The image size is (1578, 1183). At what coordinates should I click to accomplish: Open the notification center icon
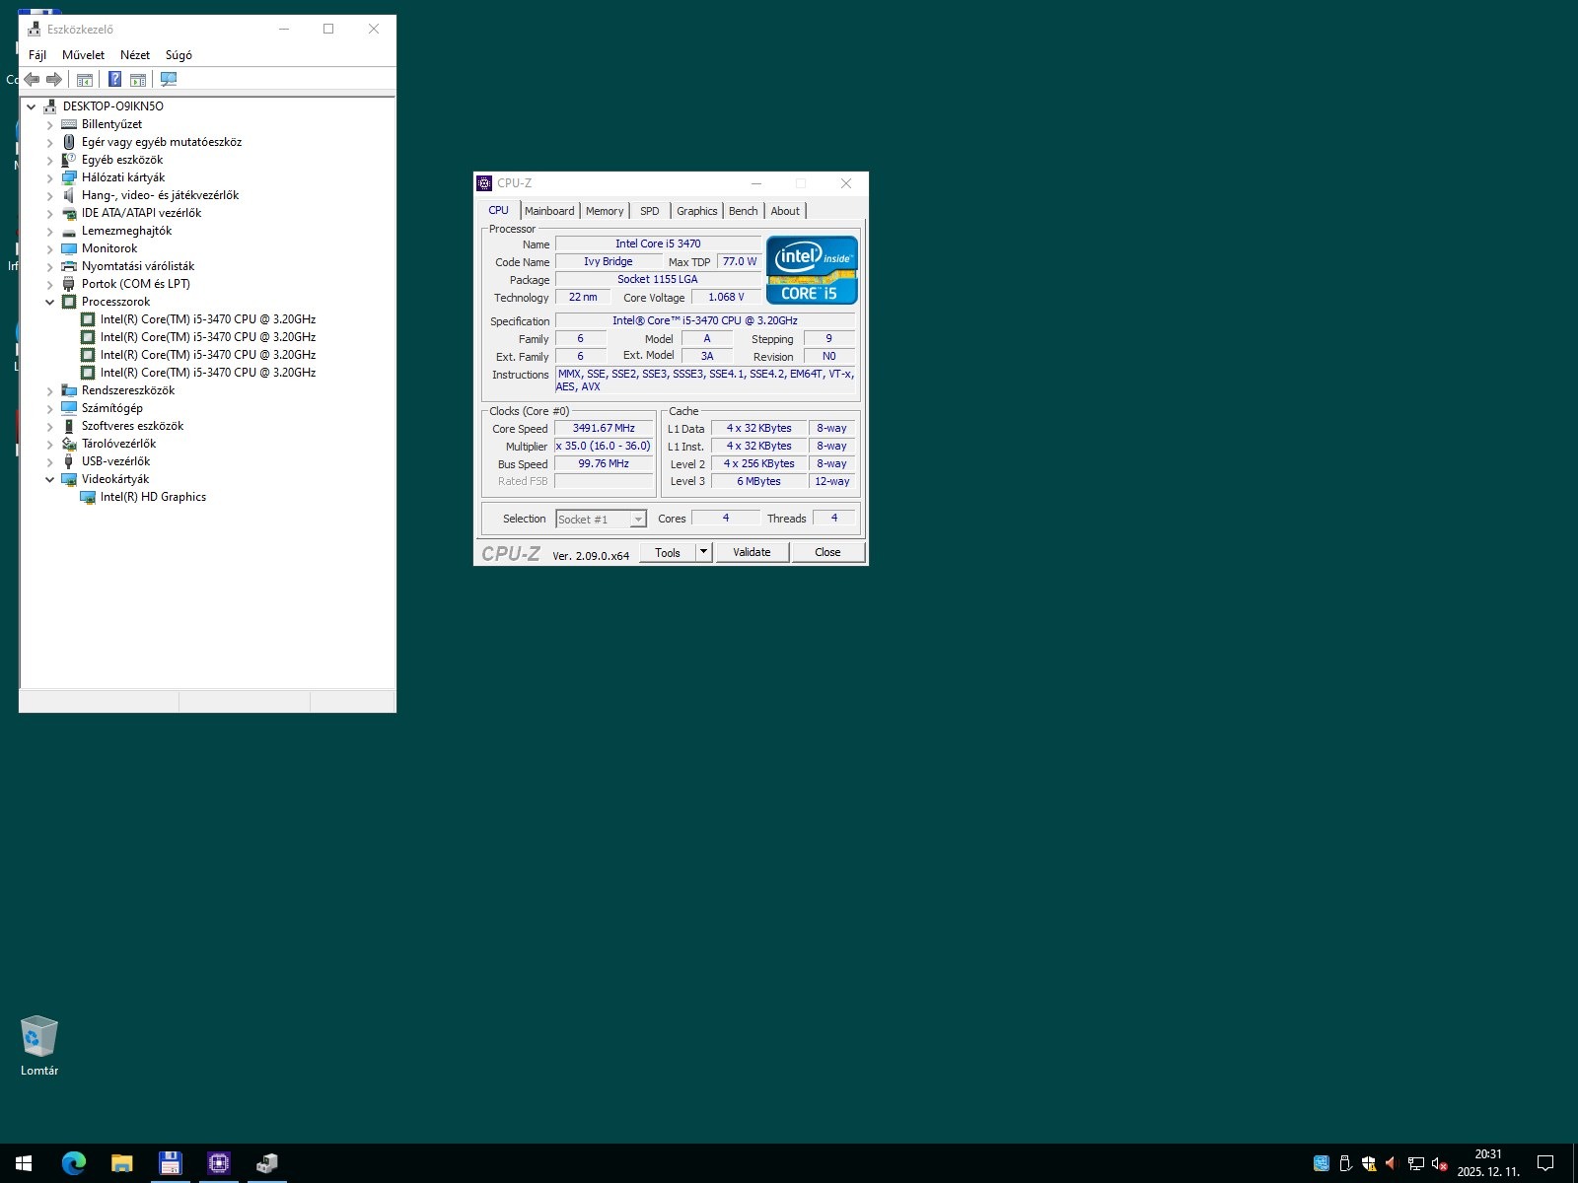1545,1163
